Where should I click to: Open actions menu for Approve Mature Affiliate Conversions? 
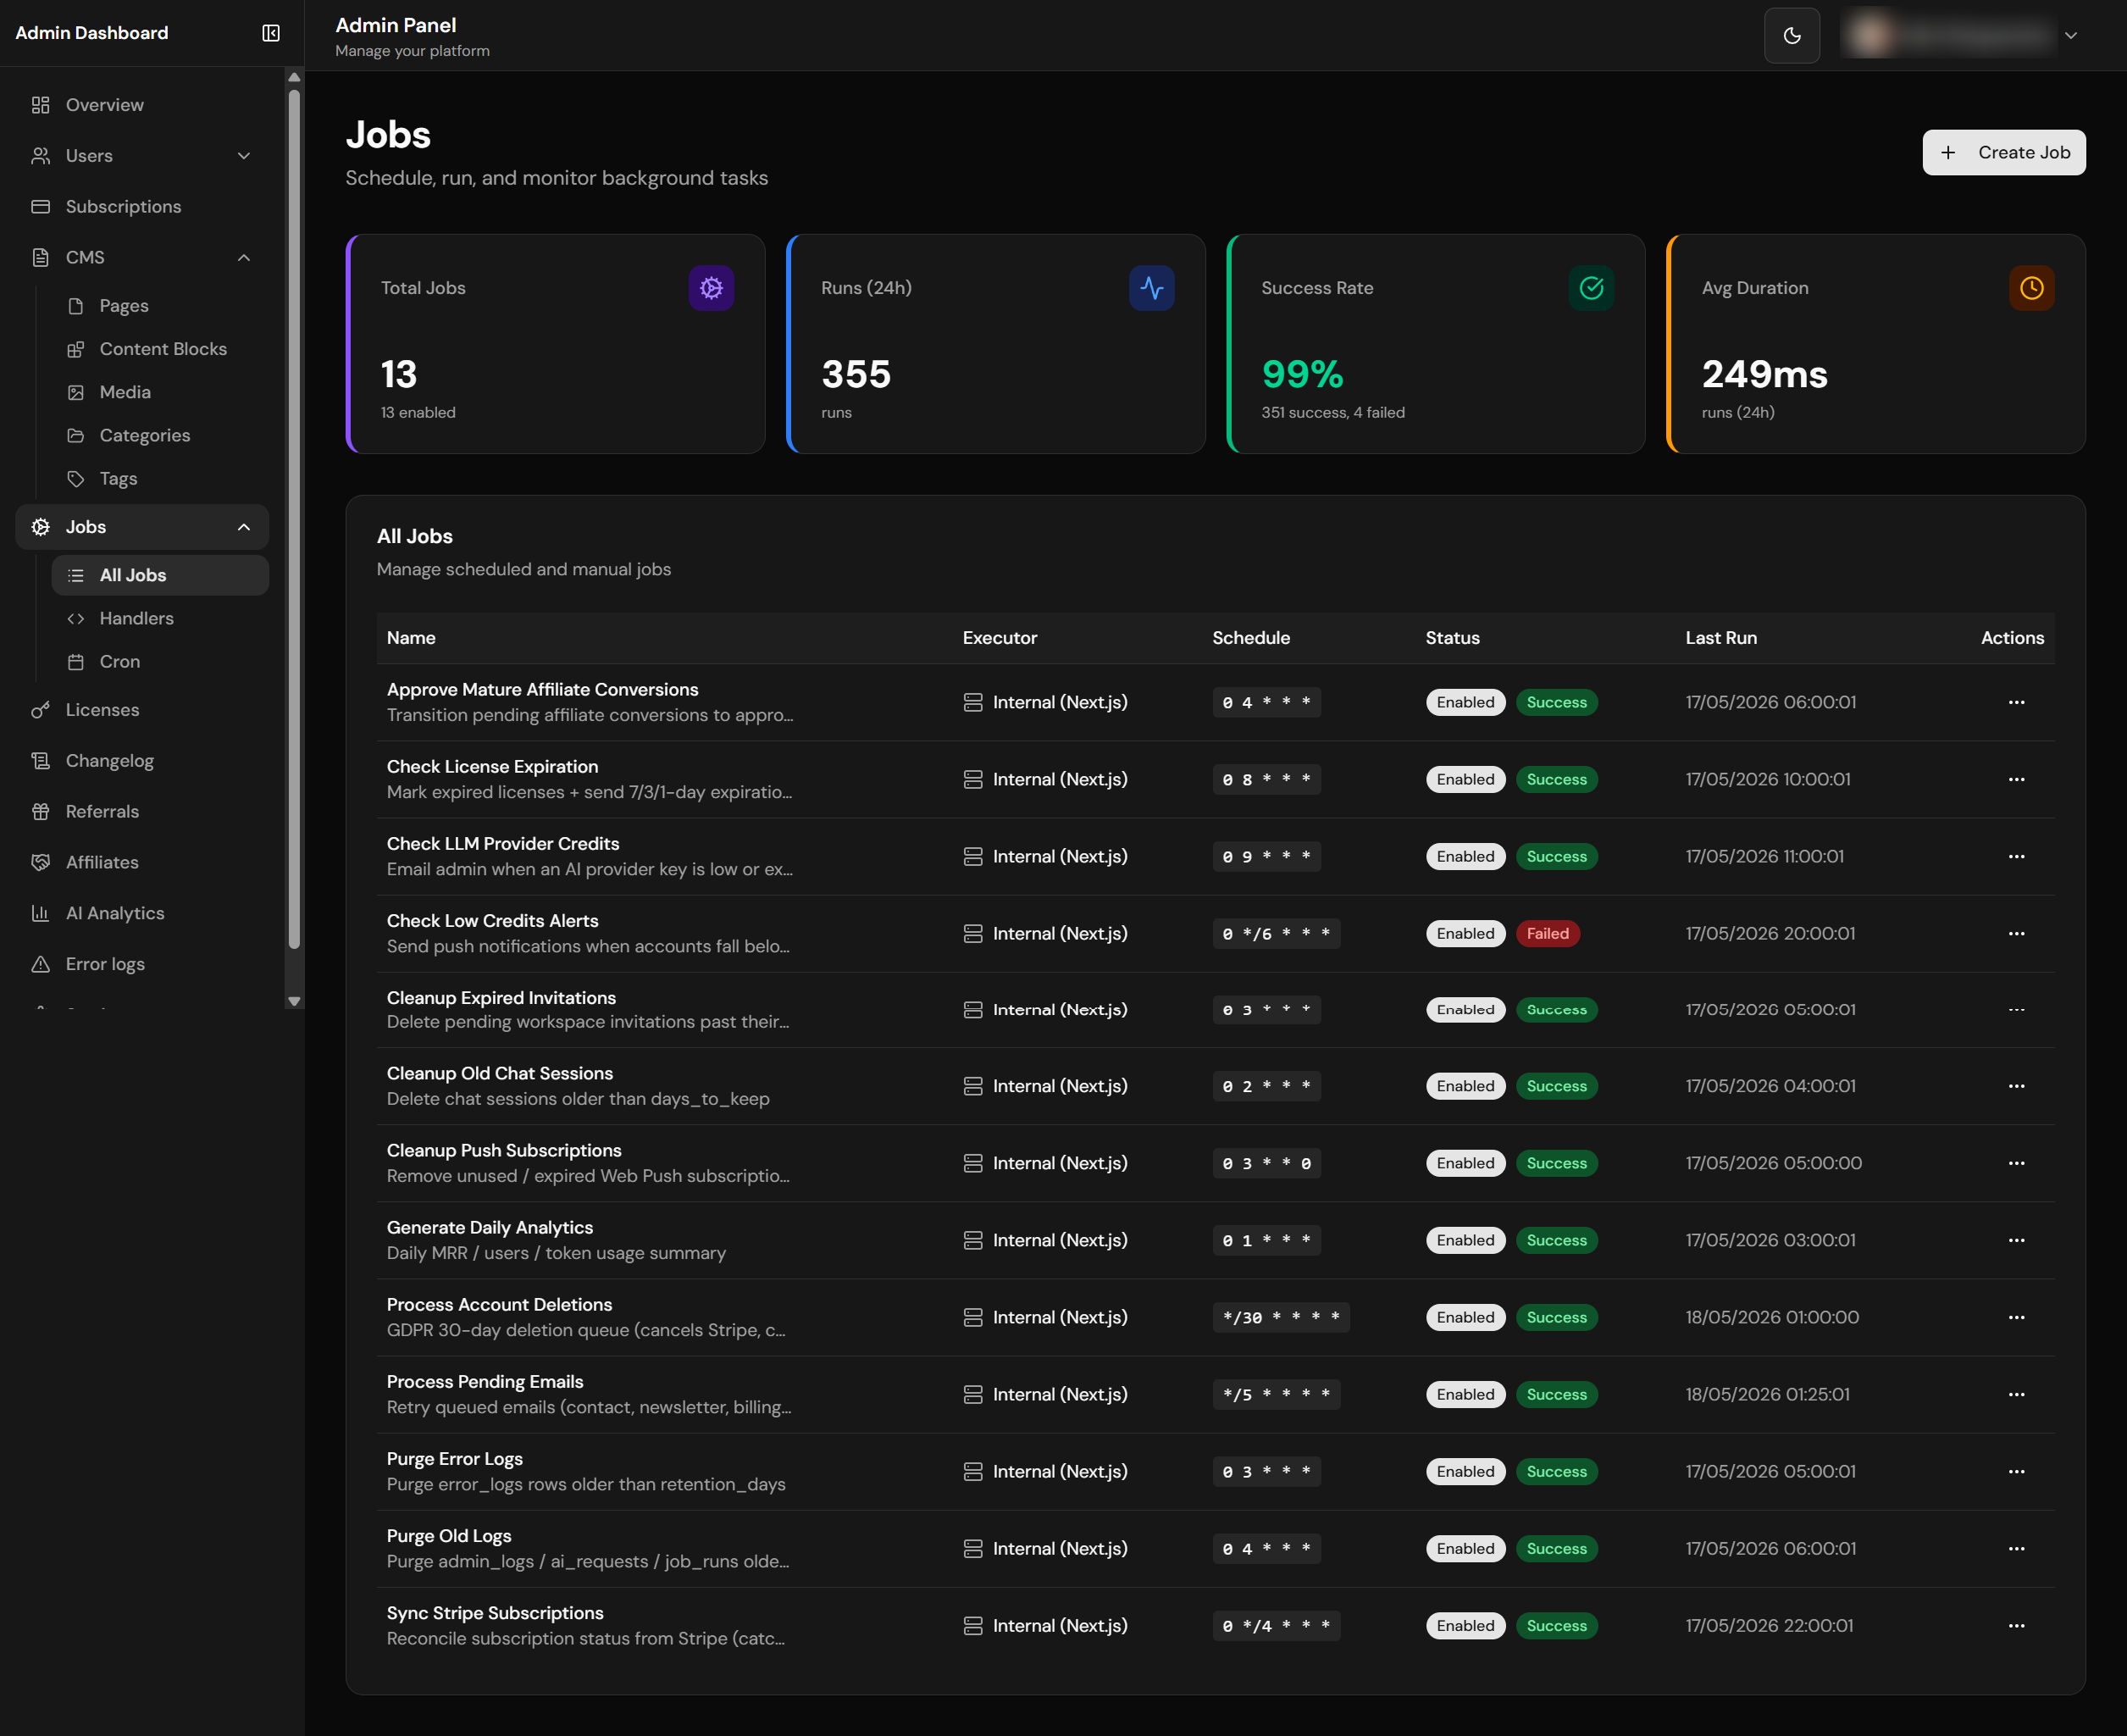click(x=2016, y=702)
